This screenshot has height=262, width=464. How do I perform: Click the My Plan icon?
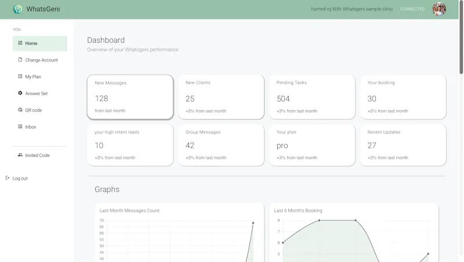(x=20, y=77)
